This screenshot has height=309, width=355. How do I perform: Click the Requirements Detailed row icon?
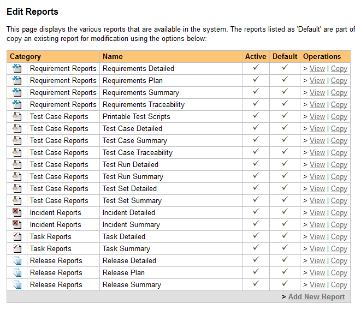[x=17, y=69]
